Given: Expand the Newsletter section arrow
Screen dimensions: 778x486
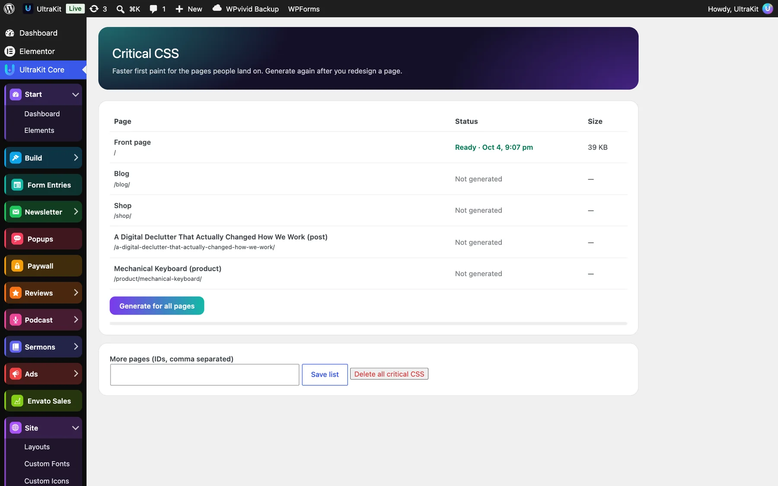Looking at the screenshot, I should [76, 212].
